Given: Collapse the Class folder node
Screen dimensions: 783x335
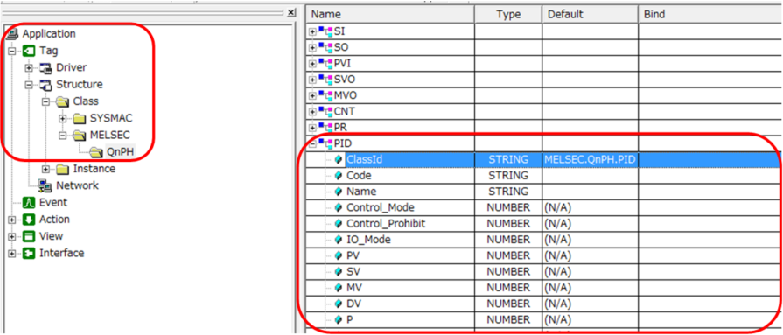Looking at the screenshot, I should [x=46, y=101].
